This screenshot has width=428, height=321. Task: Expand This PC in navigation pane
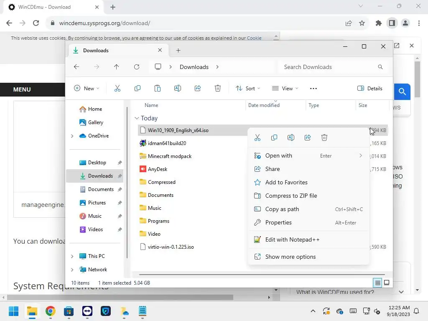(x=72, y=256)
